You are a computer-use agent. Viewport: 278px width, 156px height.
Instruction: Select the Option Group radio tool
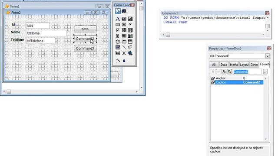(x=130, y=24)
